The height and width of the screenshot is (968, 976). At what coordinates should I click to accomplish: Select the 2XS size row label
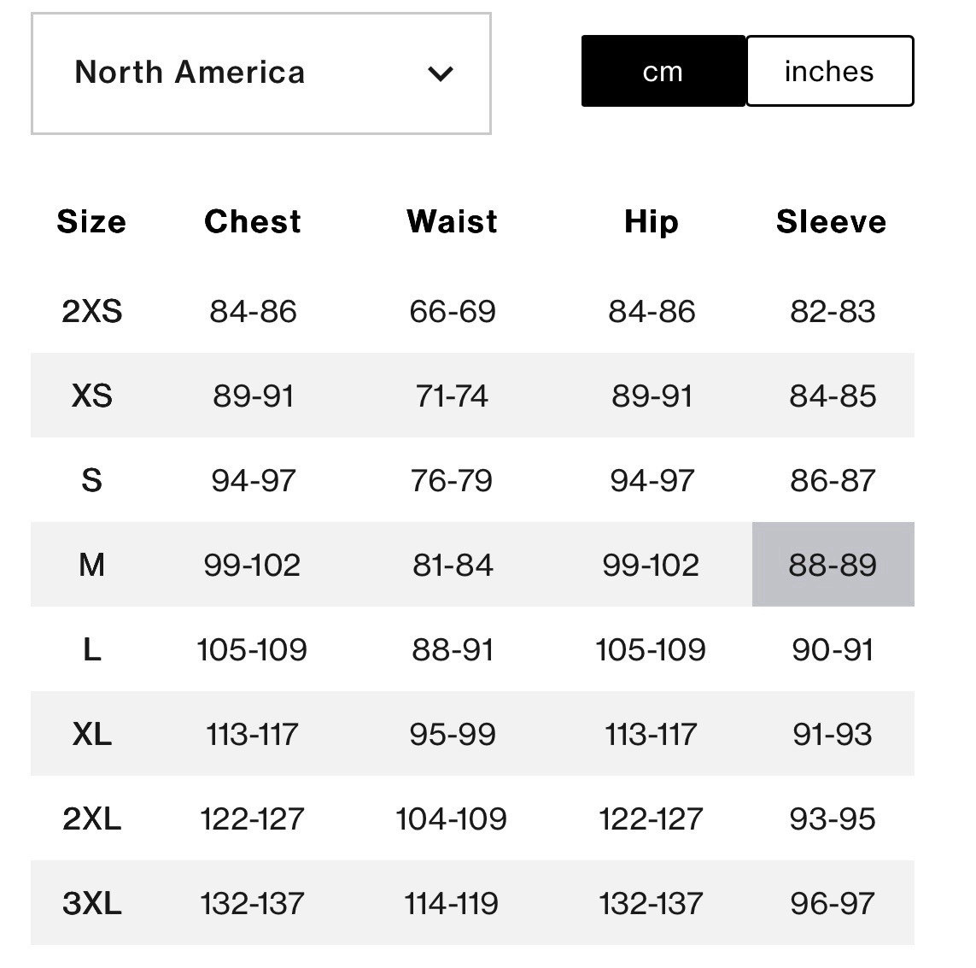[92, 311]
